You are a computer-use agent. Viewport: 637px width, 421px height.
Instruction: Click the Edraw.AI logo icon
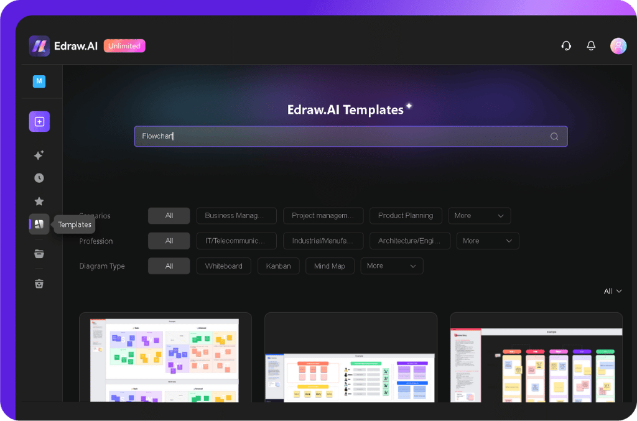pos(39,46)
